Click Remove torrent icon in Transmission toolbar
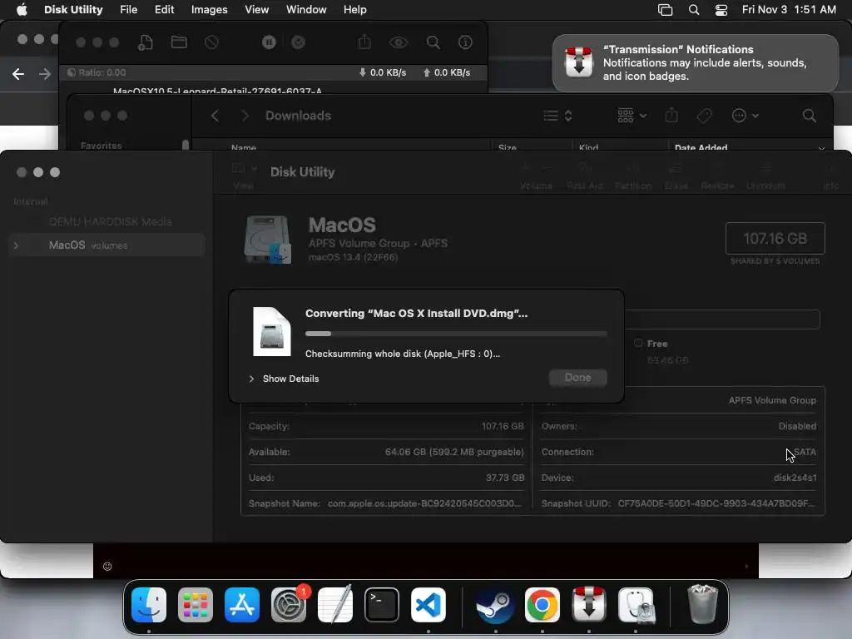 pos(212,42)
